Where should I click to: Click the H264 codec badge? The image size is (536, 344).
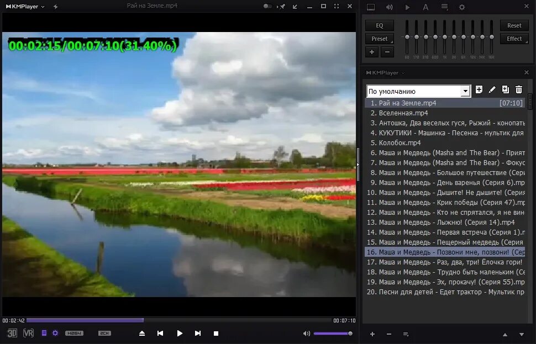(74, 333)
